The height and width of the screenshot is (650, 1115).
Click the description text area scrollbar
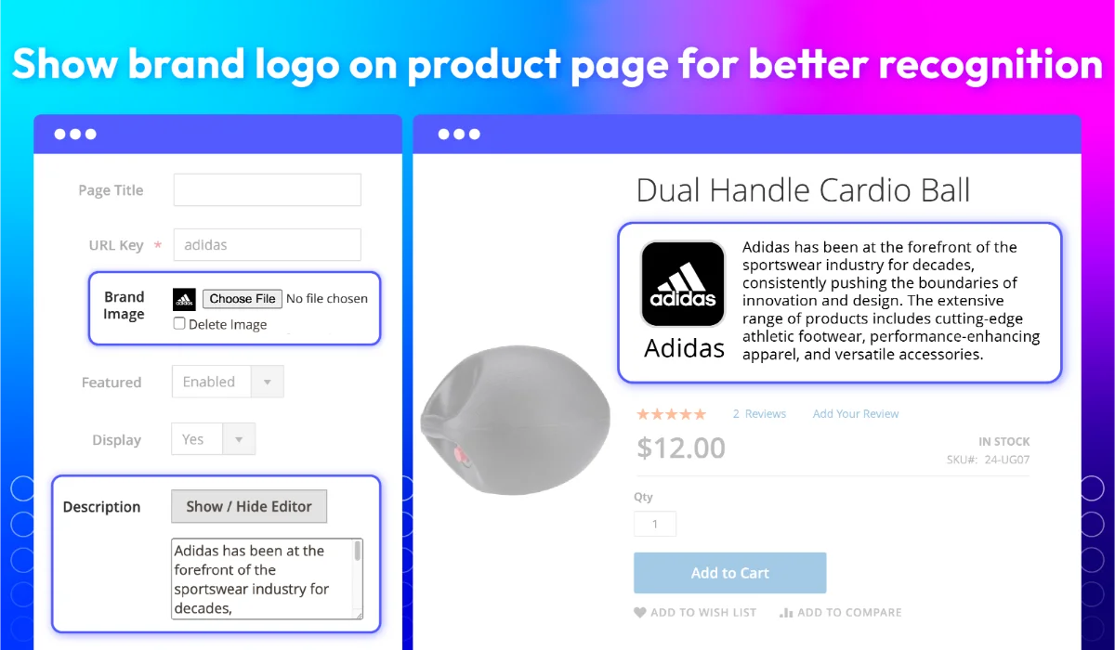(358, 578)
